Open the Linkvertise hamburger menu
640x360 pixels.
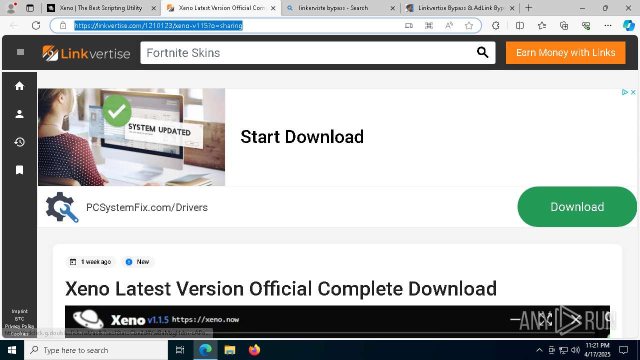tap(20, 52)
